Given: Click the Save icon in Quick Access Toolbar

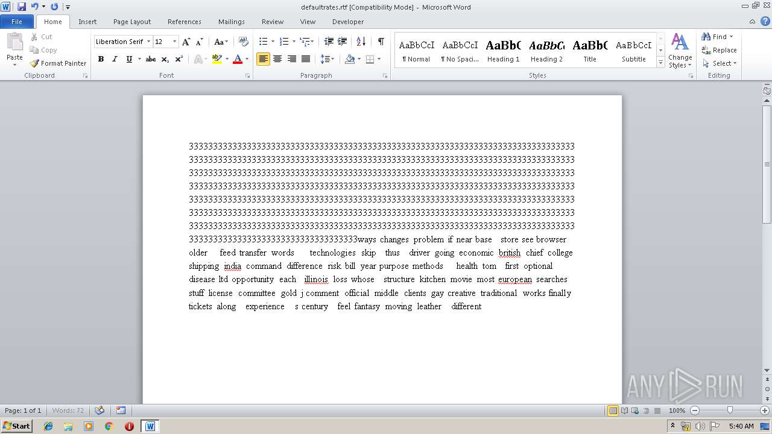Looking at the screenshot, I should coord(22,7).
